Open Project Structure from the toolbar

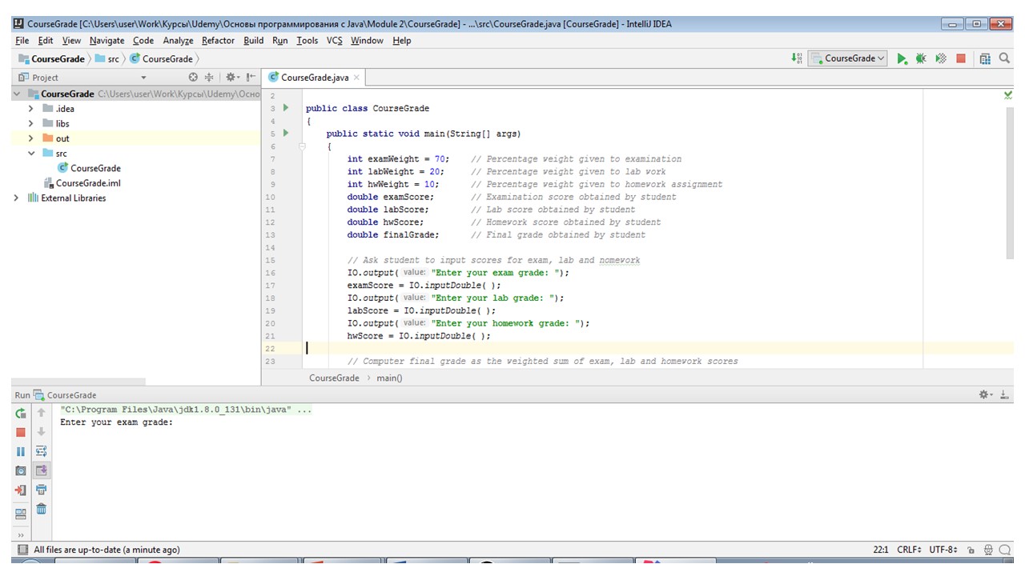[985, 58]
